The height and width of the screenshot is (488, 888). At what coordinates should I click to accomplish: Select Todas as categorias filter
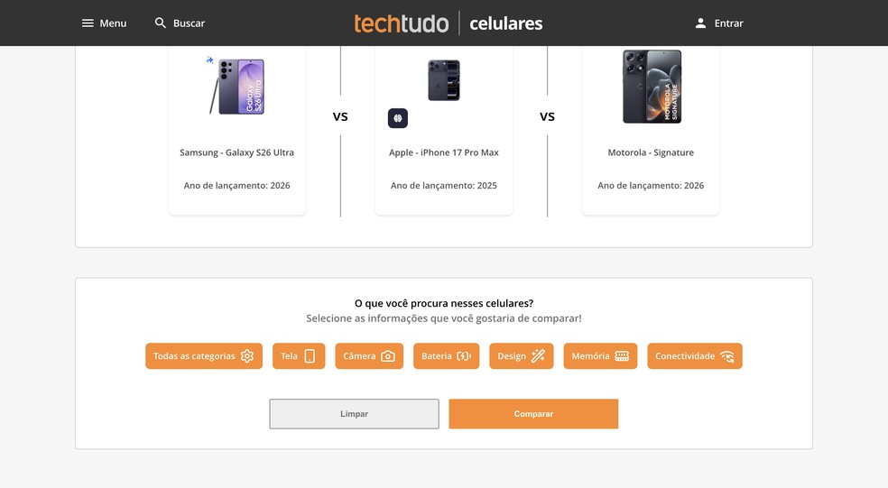coord(204,356)
